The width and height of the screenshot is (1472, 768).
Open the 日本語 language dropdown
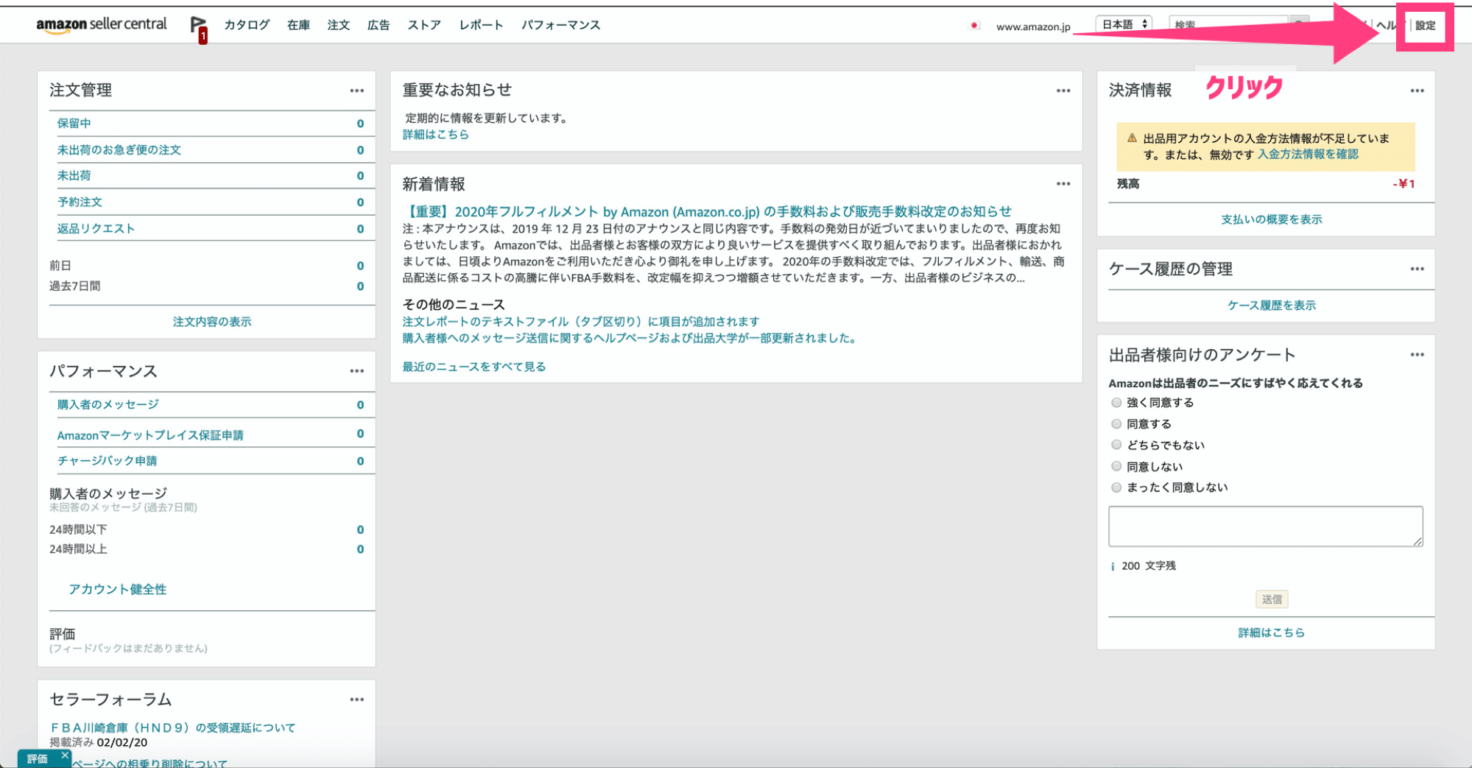tap(1124, 24)
